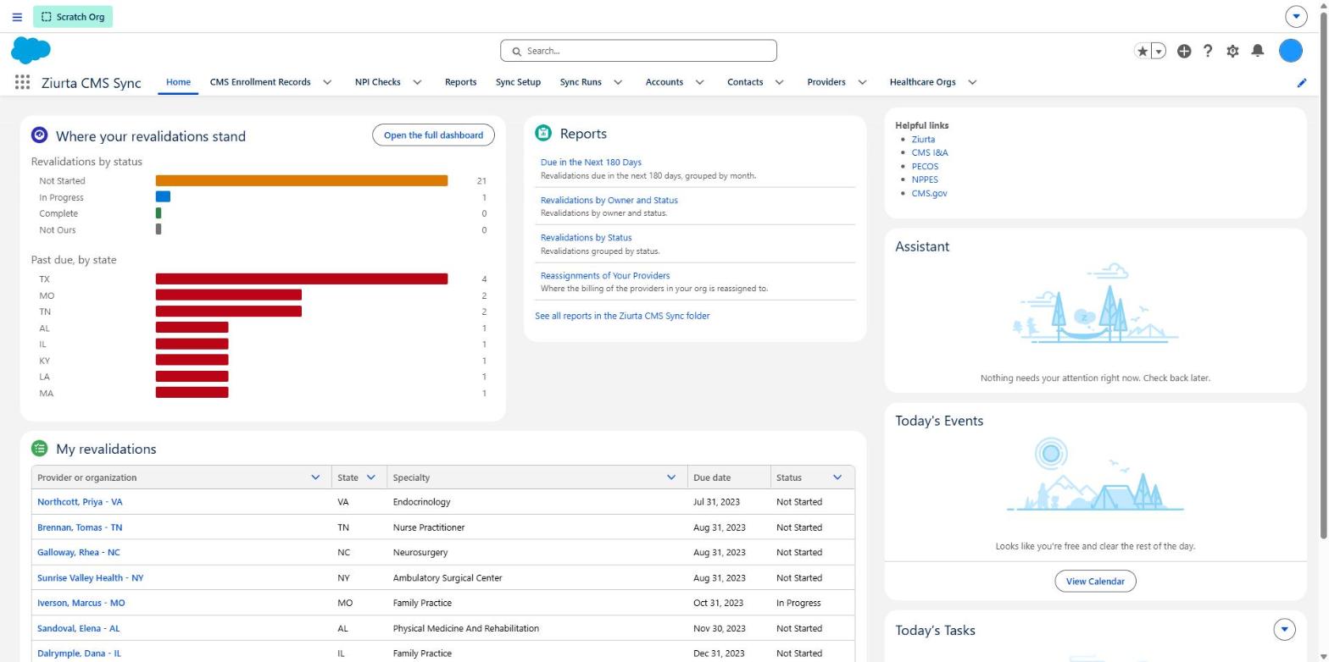This screenshot has height=662, width=1329.
Task: Open the Northcott, Priya - VA record
Action: pos(80,502)
